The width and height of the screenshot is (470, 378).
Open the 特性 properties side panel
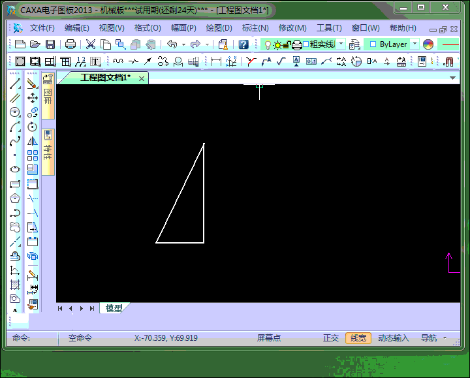[x=48, y=151]
